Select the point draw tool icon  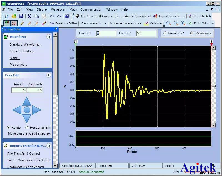(44, 23)
